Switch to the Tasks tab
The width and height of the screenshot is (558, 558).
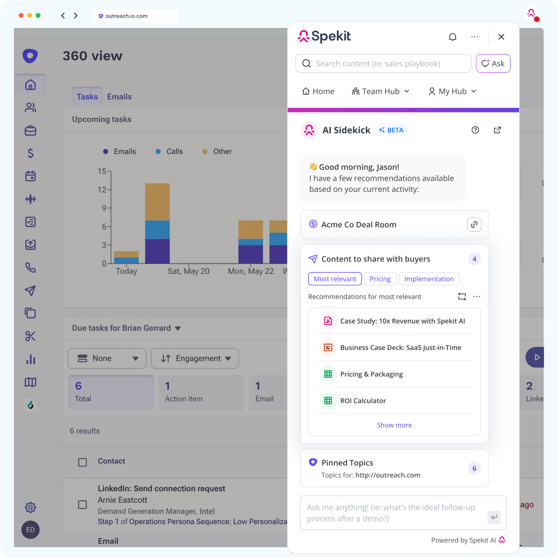click(x=87, y=97)
